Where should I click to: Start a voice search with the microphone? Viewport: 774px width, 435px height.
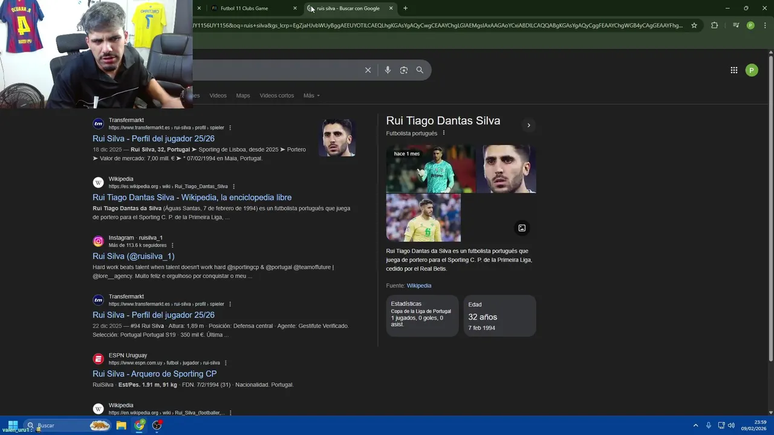tap(388, 70)
